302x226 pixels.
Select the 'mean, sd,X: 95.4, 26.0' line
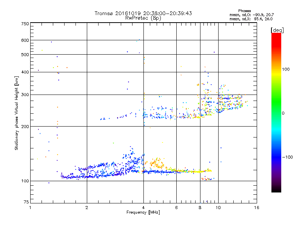click(x=251, y=19)
